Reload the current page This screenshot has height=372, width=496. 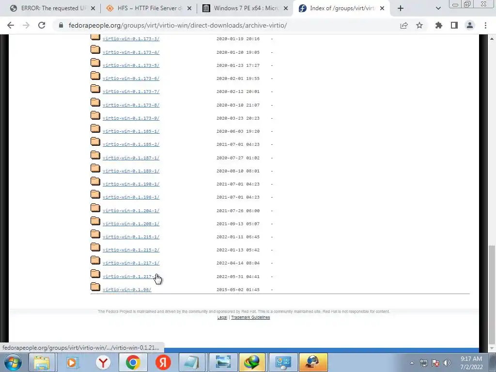(x=42, y=25)
